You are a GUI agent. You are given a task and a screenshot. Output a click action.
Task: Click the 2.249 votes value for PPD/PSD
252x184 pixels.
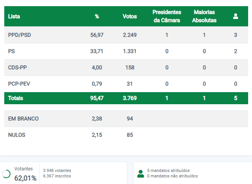pos(130,35)
